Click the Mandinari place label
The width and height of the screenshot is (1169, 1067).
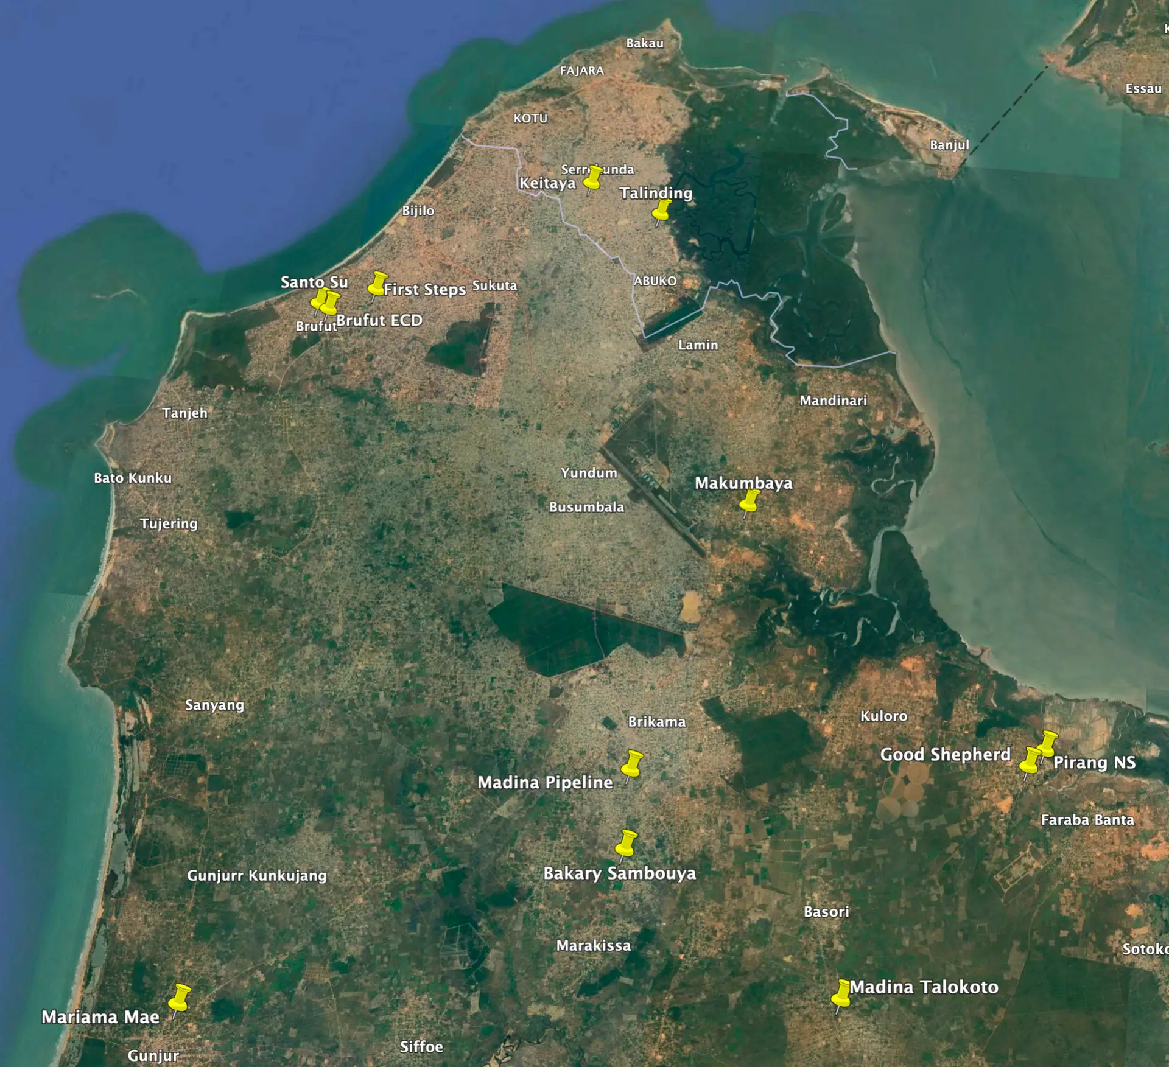(832, 401)
